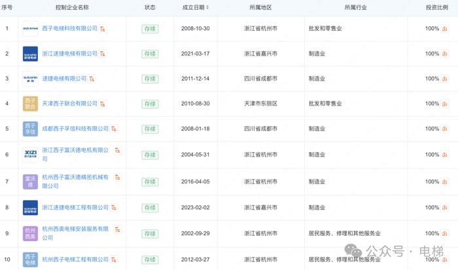Image resolution: width=458 pixels, height=270 pixels.
Task: Select 浙江省嘉兴市 cell in row 2
Action: coord(260,54)
